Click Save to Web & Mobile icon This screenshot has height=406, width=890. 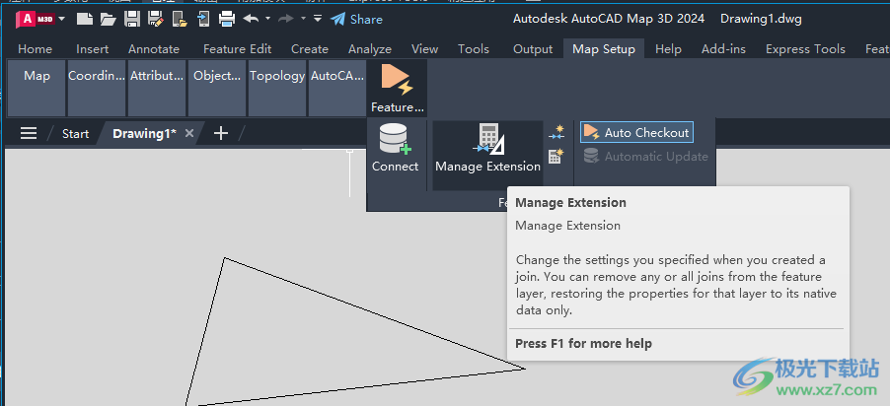[203, 20]
